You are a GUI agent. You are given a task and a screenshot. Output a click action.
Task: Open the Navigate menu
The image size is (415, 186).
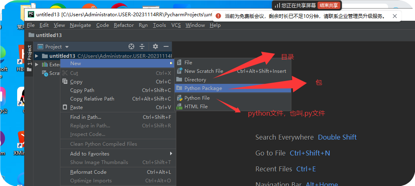click(80, 25)
